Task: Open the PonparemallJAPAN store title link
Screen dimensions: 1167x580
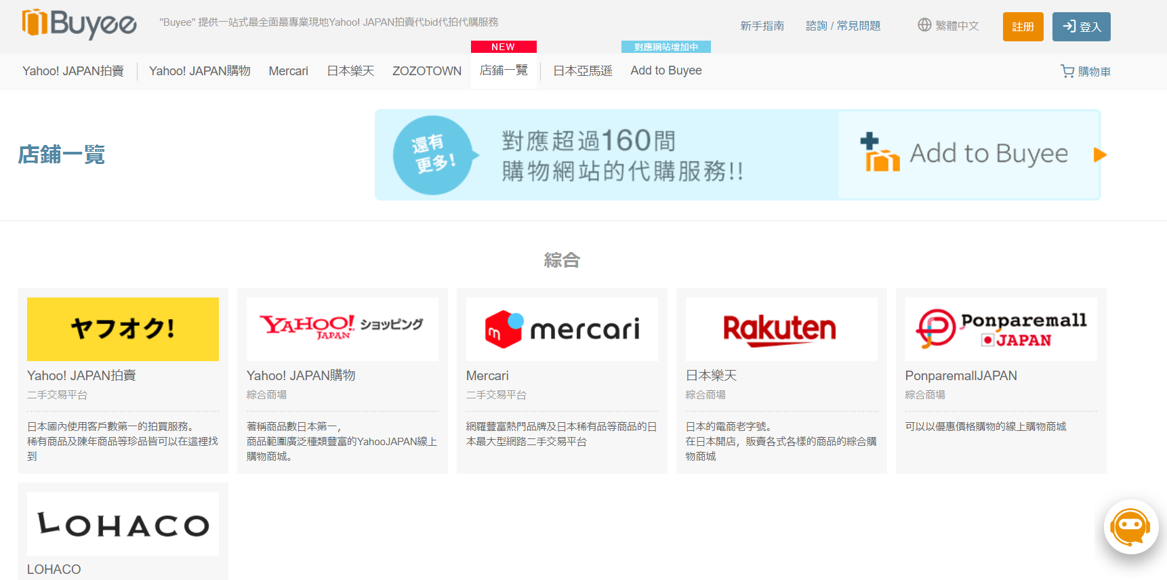Action: tap(960, 376)
